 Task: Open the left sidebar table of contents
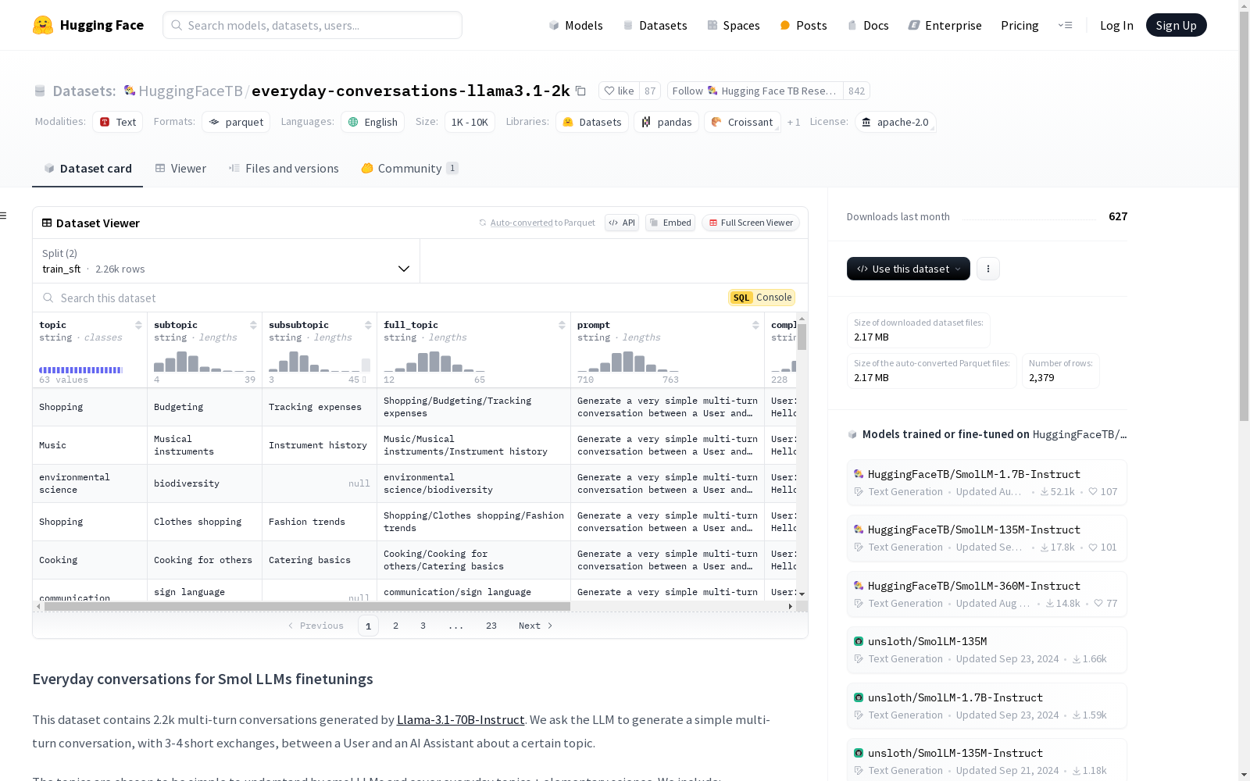pyautogui.click(x=4, y=216)
